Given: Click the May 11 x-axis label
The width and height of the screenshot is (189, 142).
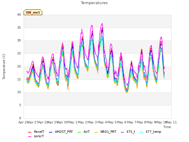Looking at the screenshot, I should point(171,122).
